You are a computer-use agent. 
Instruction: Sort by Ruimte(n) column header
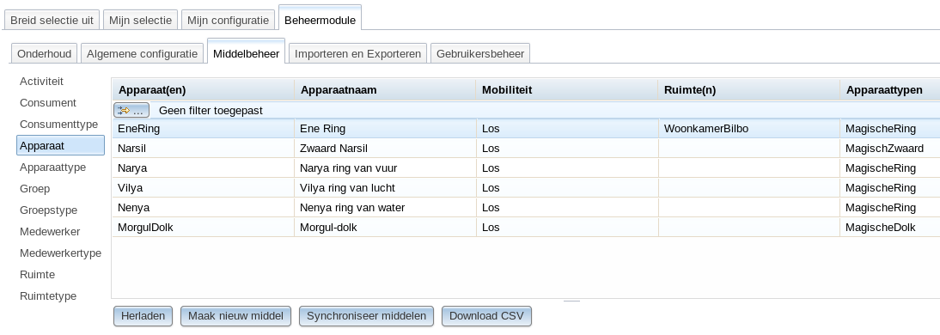tap(748, 90)
